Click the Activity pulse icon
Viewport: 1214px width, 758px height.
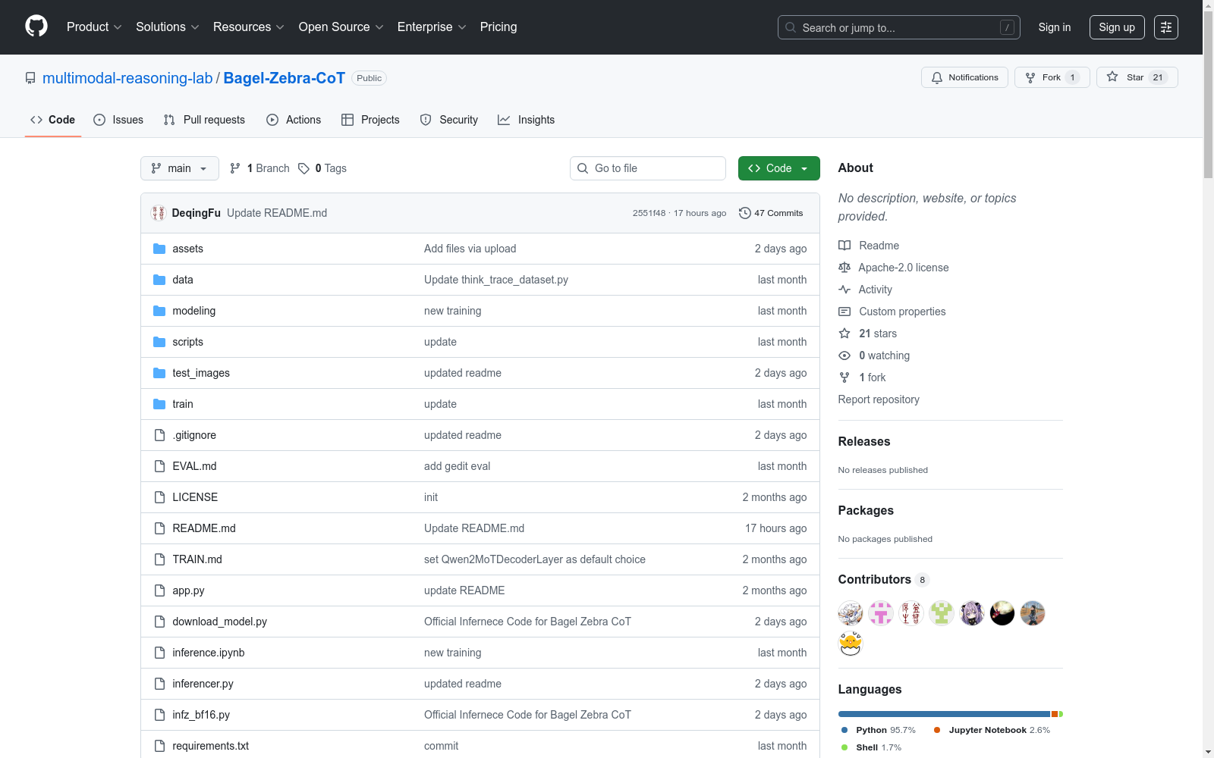coord(844,290)
